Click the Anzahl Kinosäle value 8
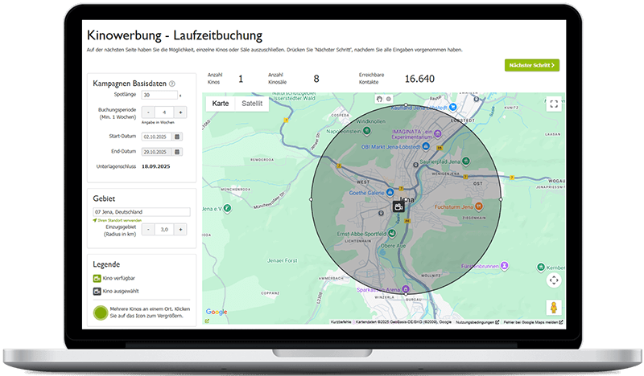The width and height of the screenshot is (644, 376). [316, 79]
